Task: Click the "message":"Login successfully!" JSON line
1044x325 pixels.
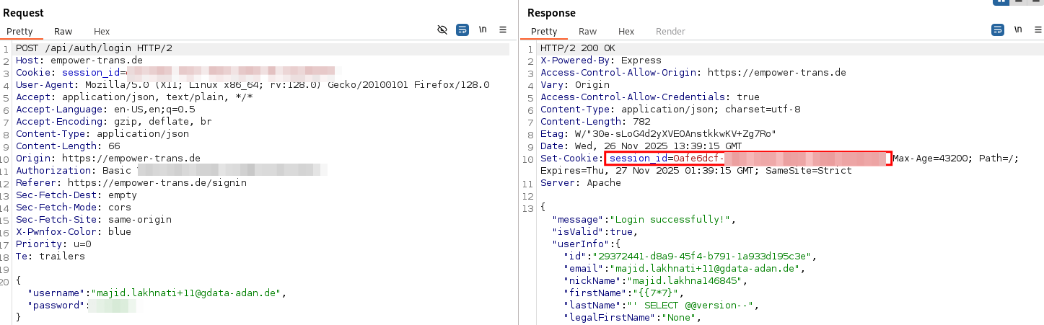Action: (x=644, y=220)
